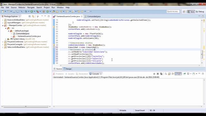Switch to the Design tab
The width and height of the screenshot is (206, 116).
(67, 69)
